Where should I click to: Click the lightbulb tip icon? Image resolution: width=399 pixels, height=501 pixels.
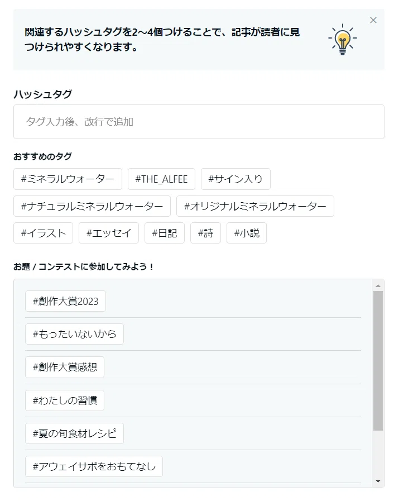pos(343,39)
